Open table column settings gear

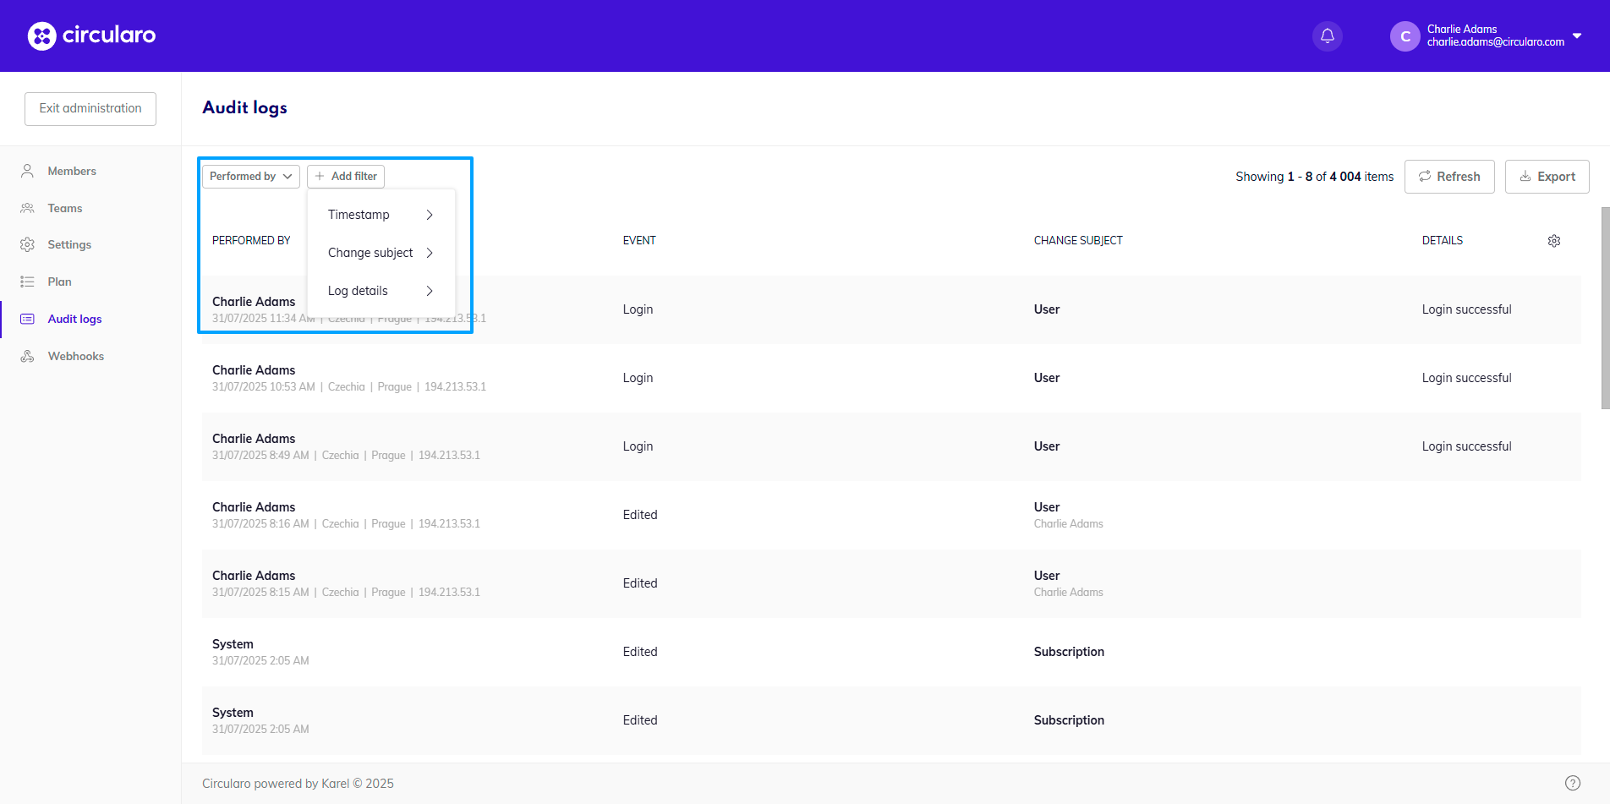1553,241
